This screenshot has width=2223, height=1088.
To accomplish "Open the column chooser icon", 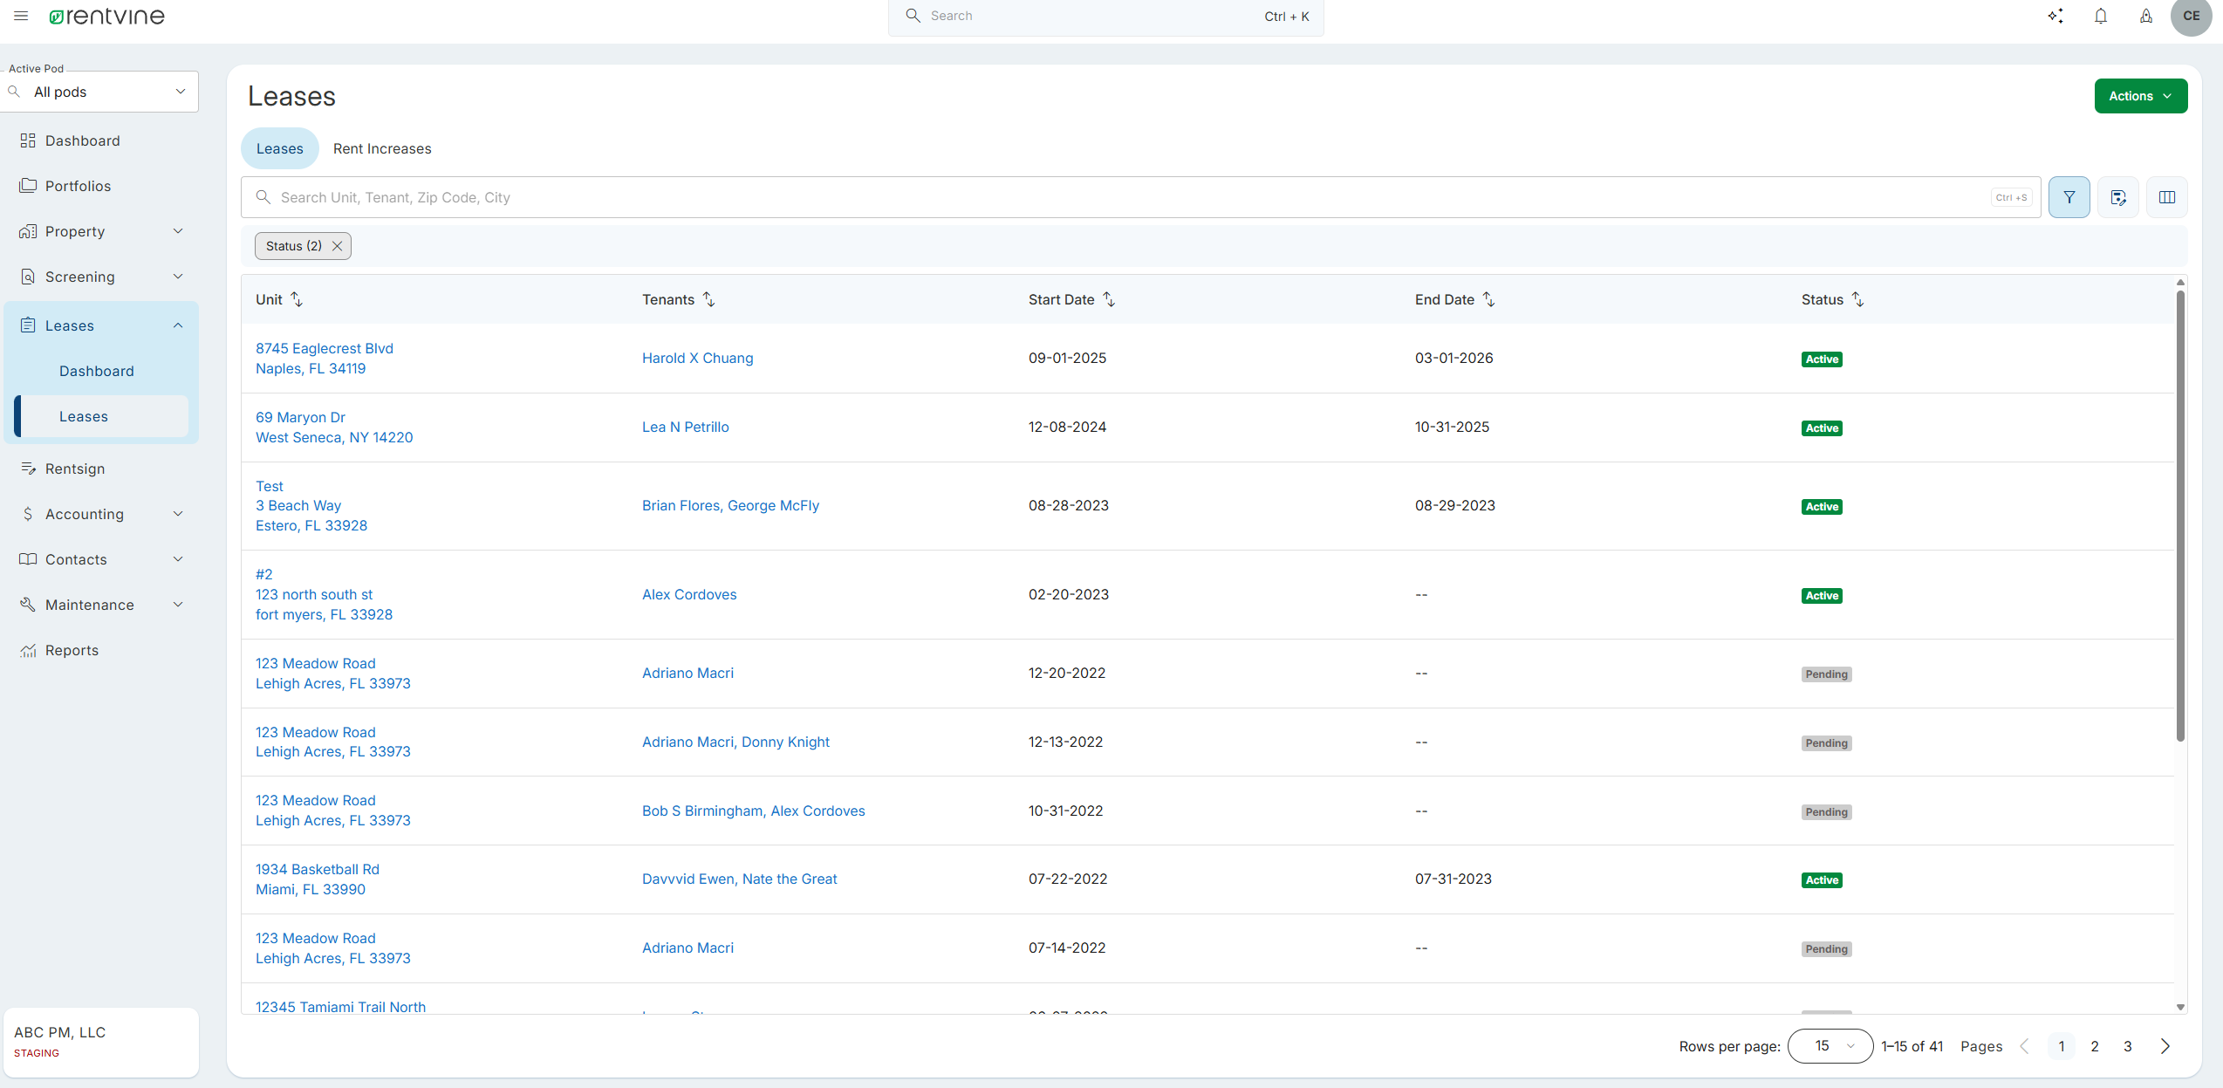I will (x=2166, y=197).
